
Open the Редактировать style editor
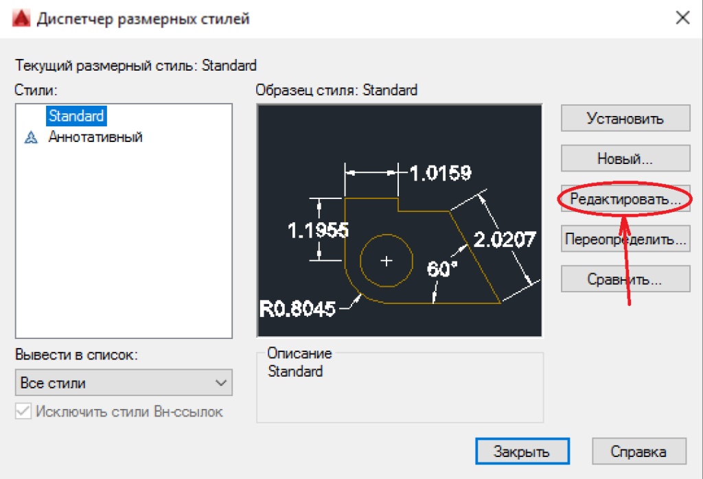(625, 200)
